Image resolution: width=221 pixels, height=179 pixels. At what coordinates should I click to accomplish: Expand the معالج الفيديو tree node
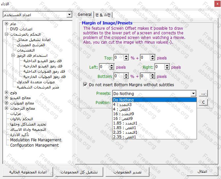[x=6, y=97]
